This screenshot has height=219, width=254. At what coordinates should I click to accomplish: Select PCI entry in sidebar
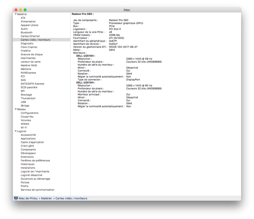(23, 76)
